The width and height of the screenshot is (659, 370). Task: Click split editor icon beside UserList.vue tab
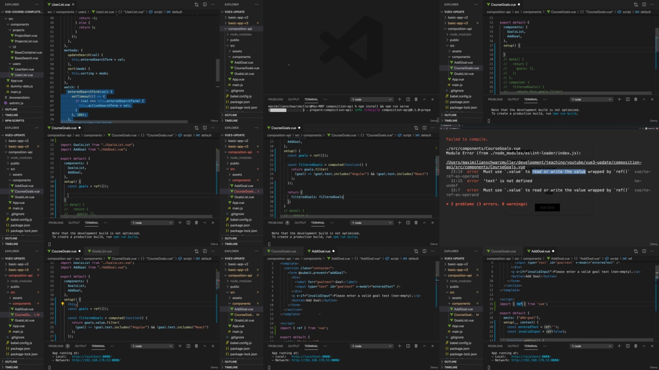click(x=205, y=4)
